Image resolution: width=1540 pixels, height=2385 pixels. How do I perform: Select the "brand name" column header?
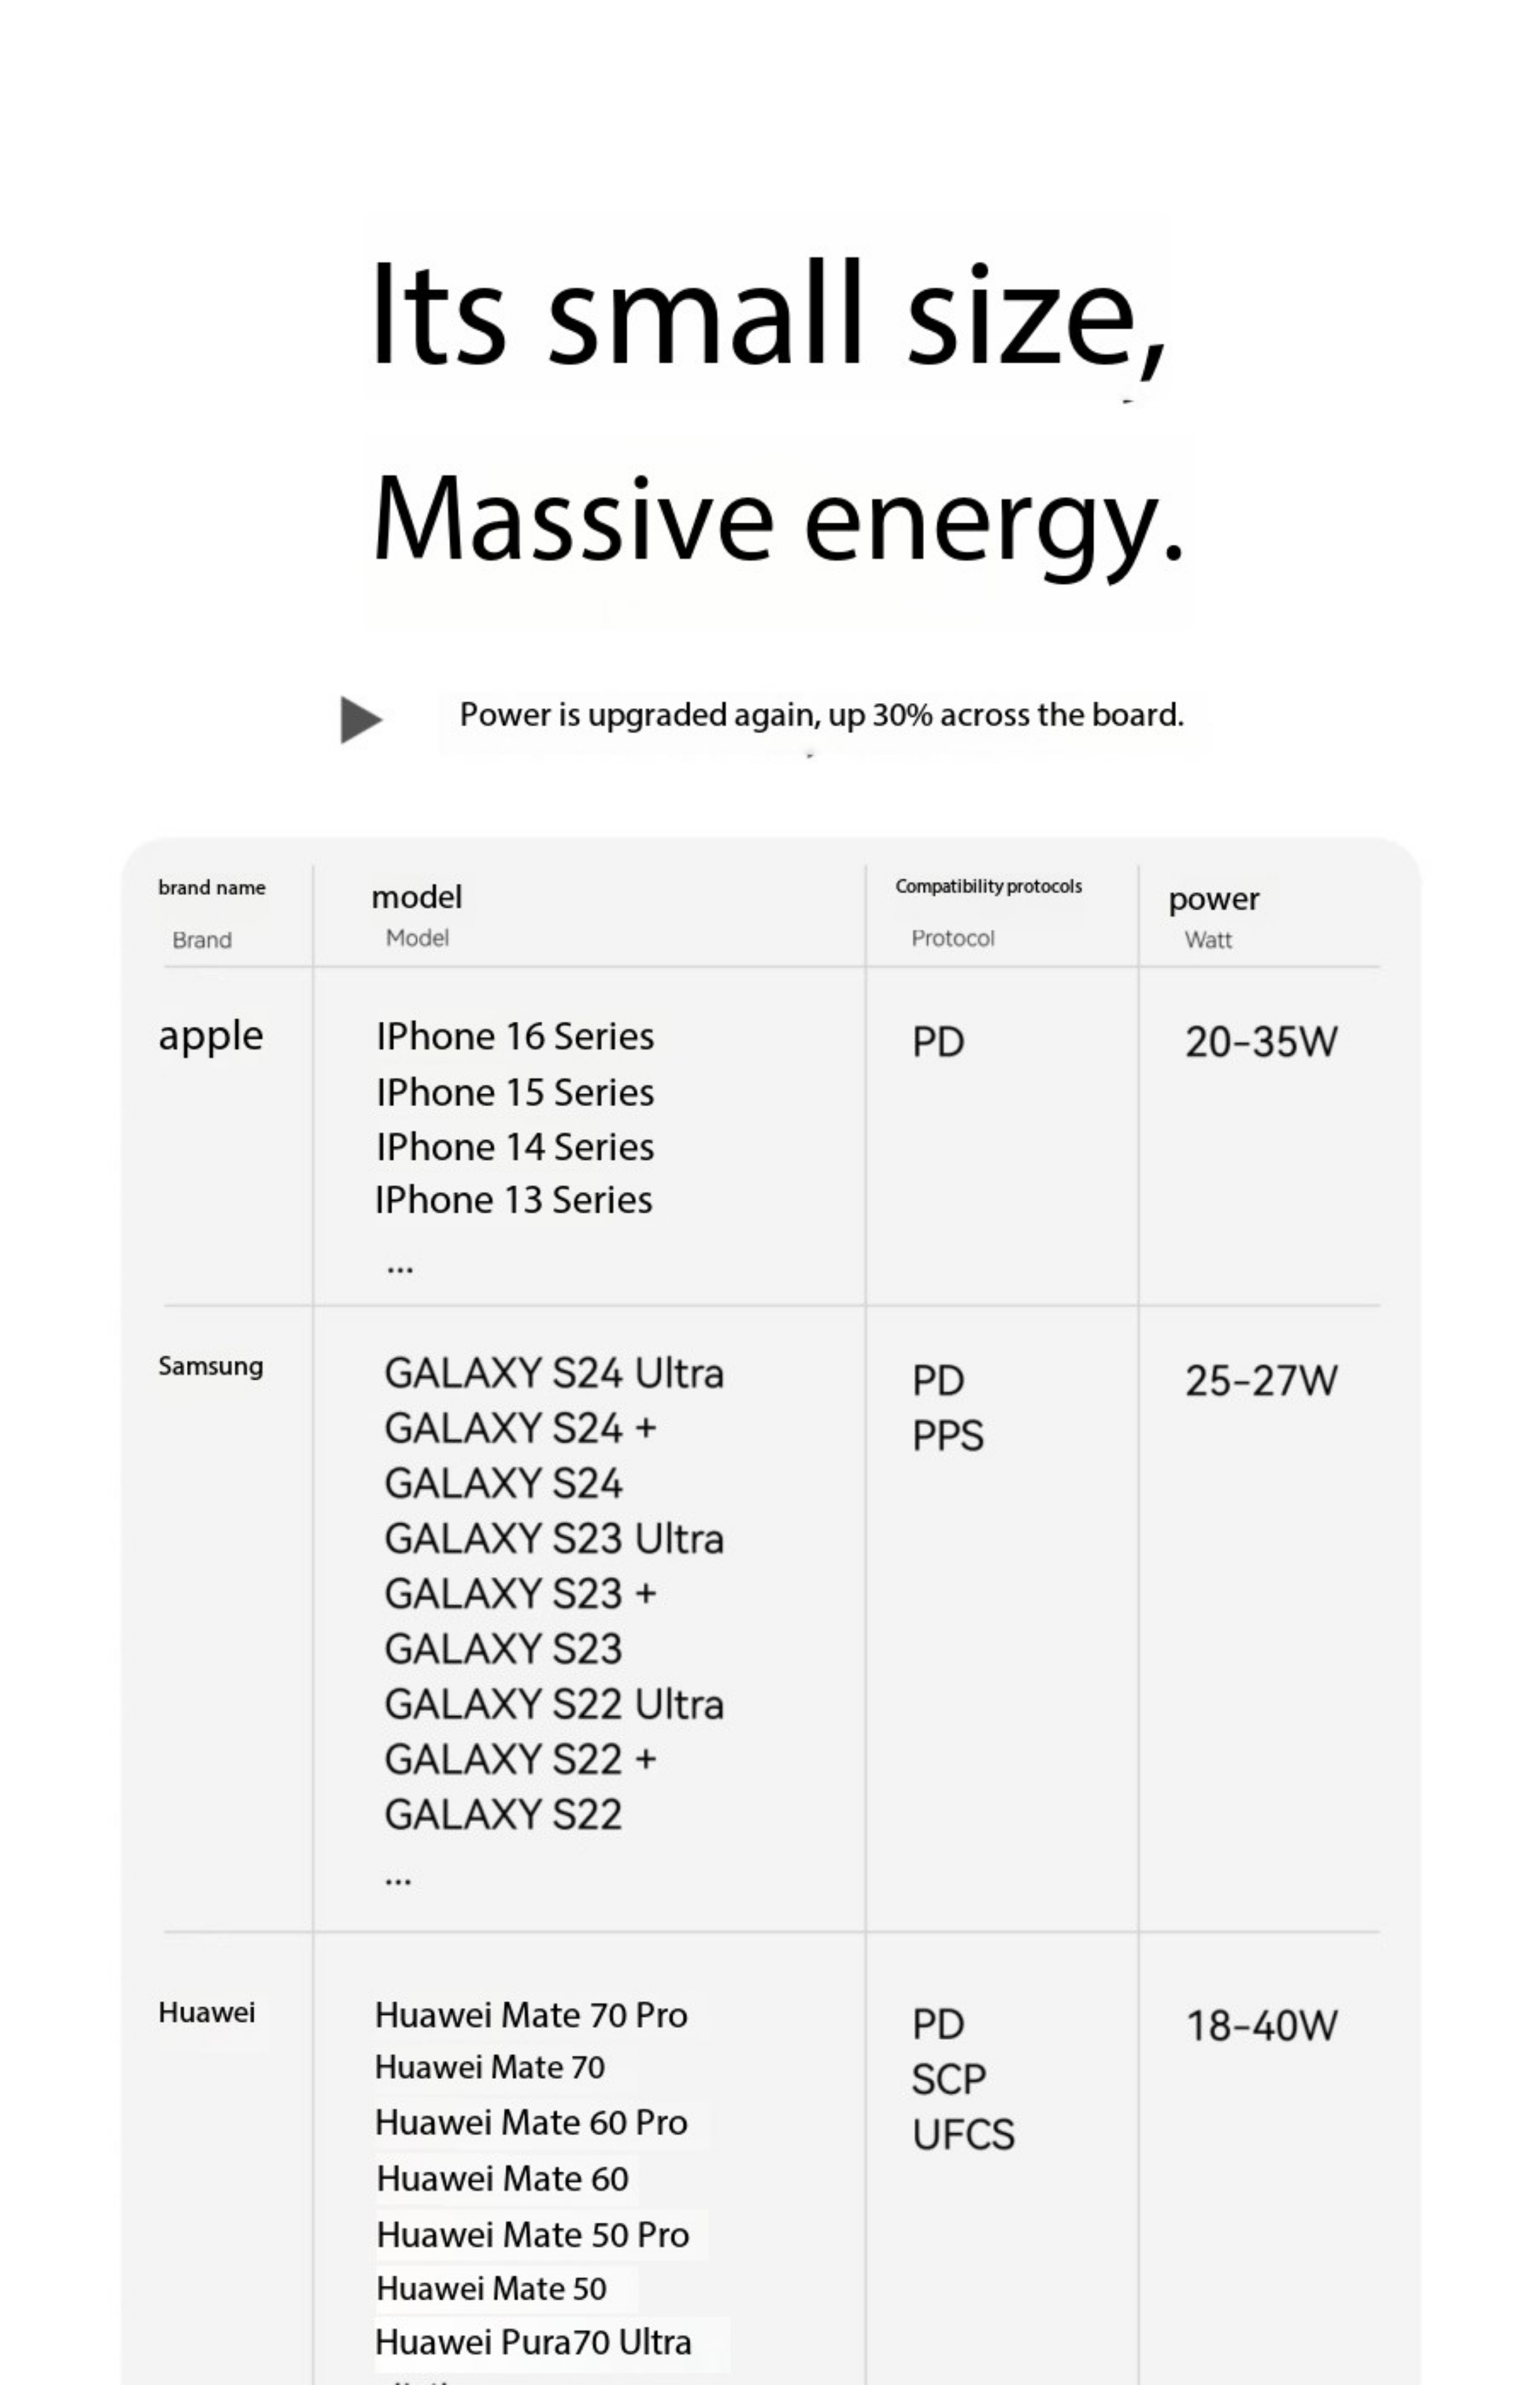(212, 888)
